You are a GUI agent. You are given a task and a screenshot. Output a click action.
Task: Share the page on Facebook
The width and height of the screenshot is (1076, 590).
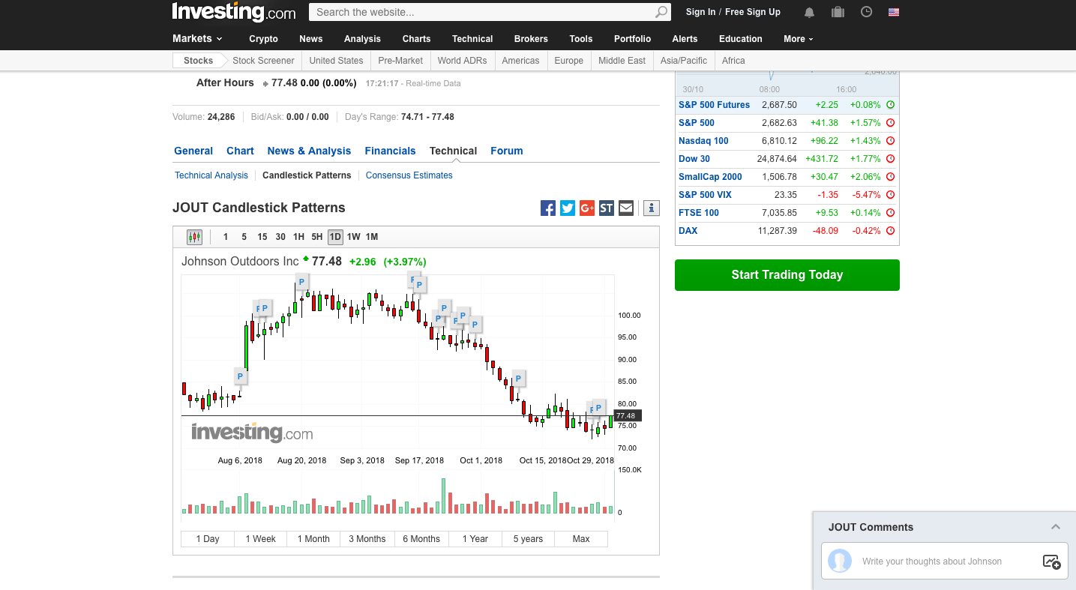tap(548, 208)
